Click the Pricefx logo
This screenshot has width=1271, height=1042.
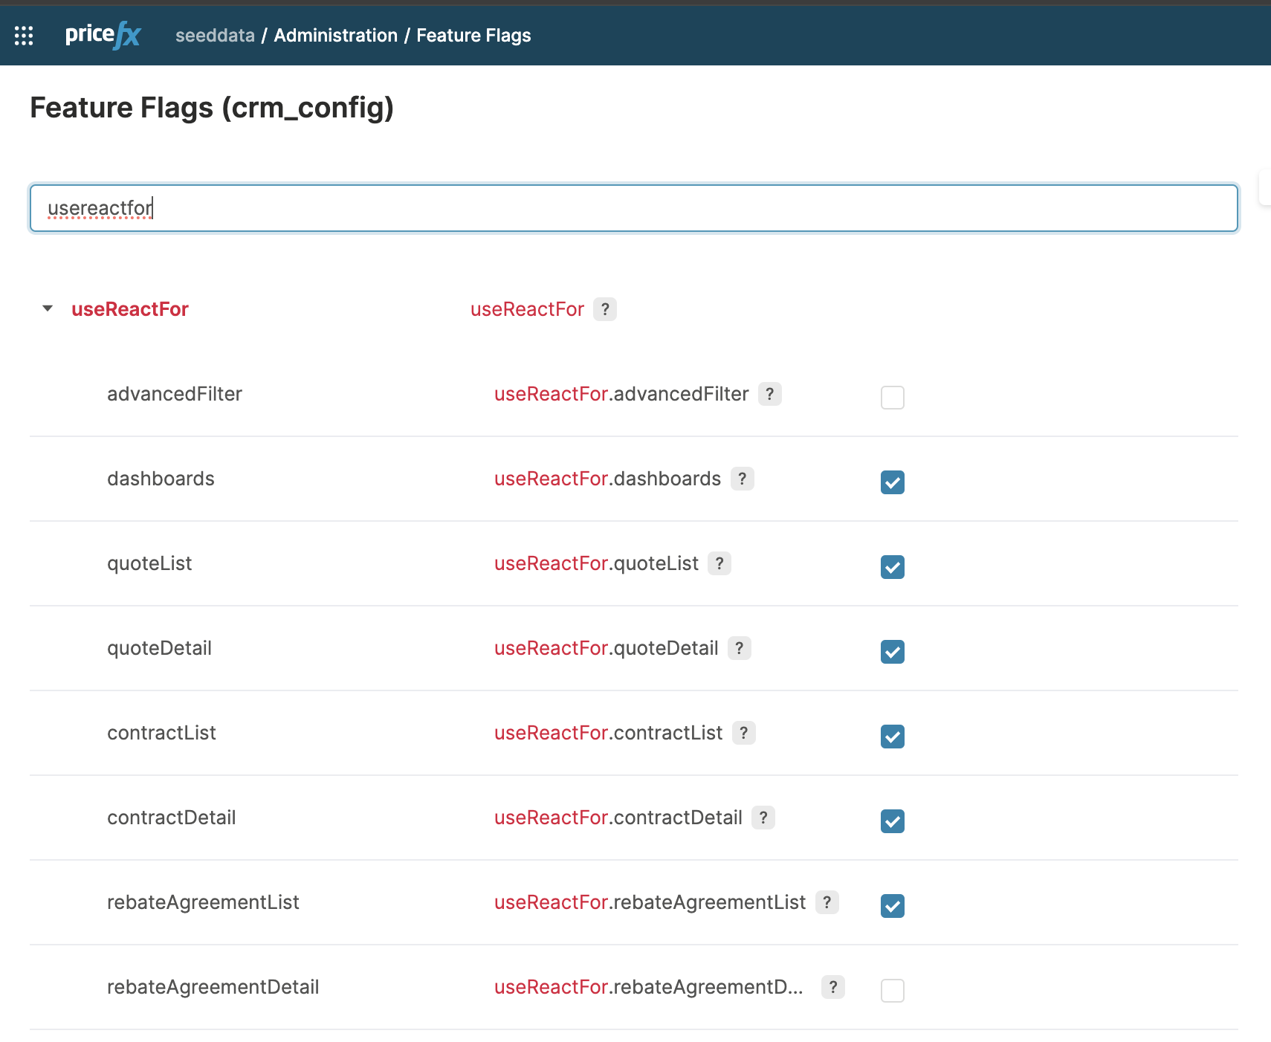coord(103,35)
